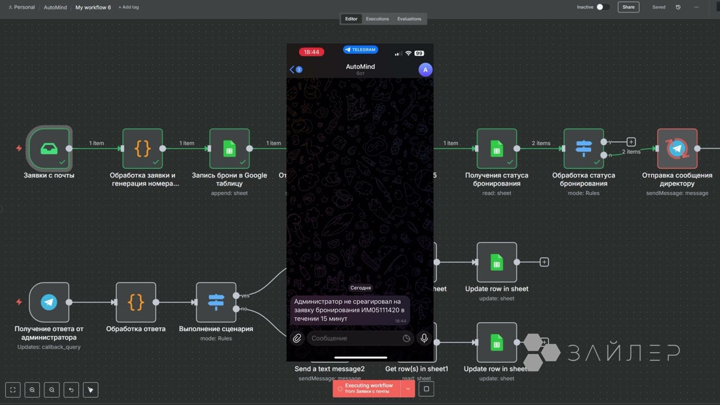Tap the clock icon inside the message field
Screen dimensions: 720x405
coord(407,339)
